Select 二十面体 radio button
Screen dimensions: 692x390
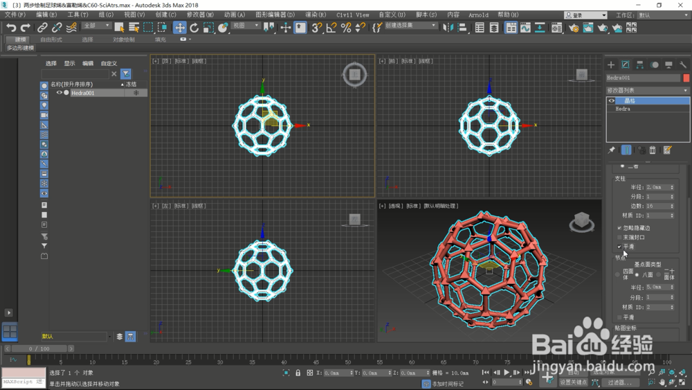659,274
